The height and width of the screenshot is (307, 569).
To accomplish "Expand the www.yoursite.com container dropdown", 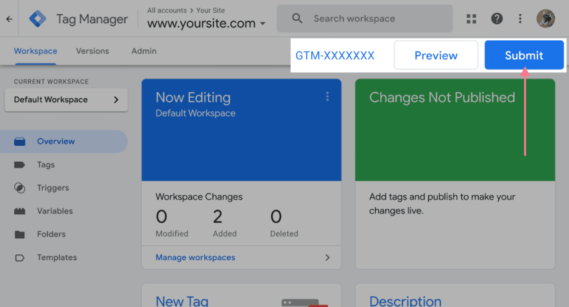I will point(262,24).
